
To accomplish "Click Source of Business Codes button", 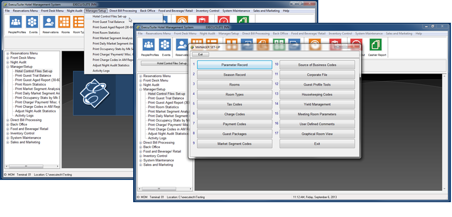I will coord(317,65).
